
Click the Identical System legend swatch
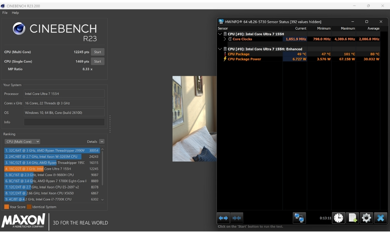pos(29,207)
